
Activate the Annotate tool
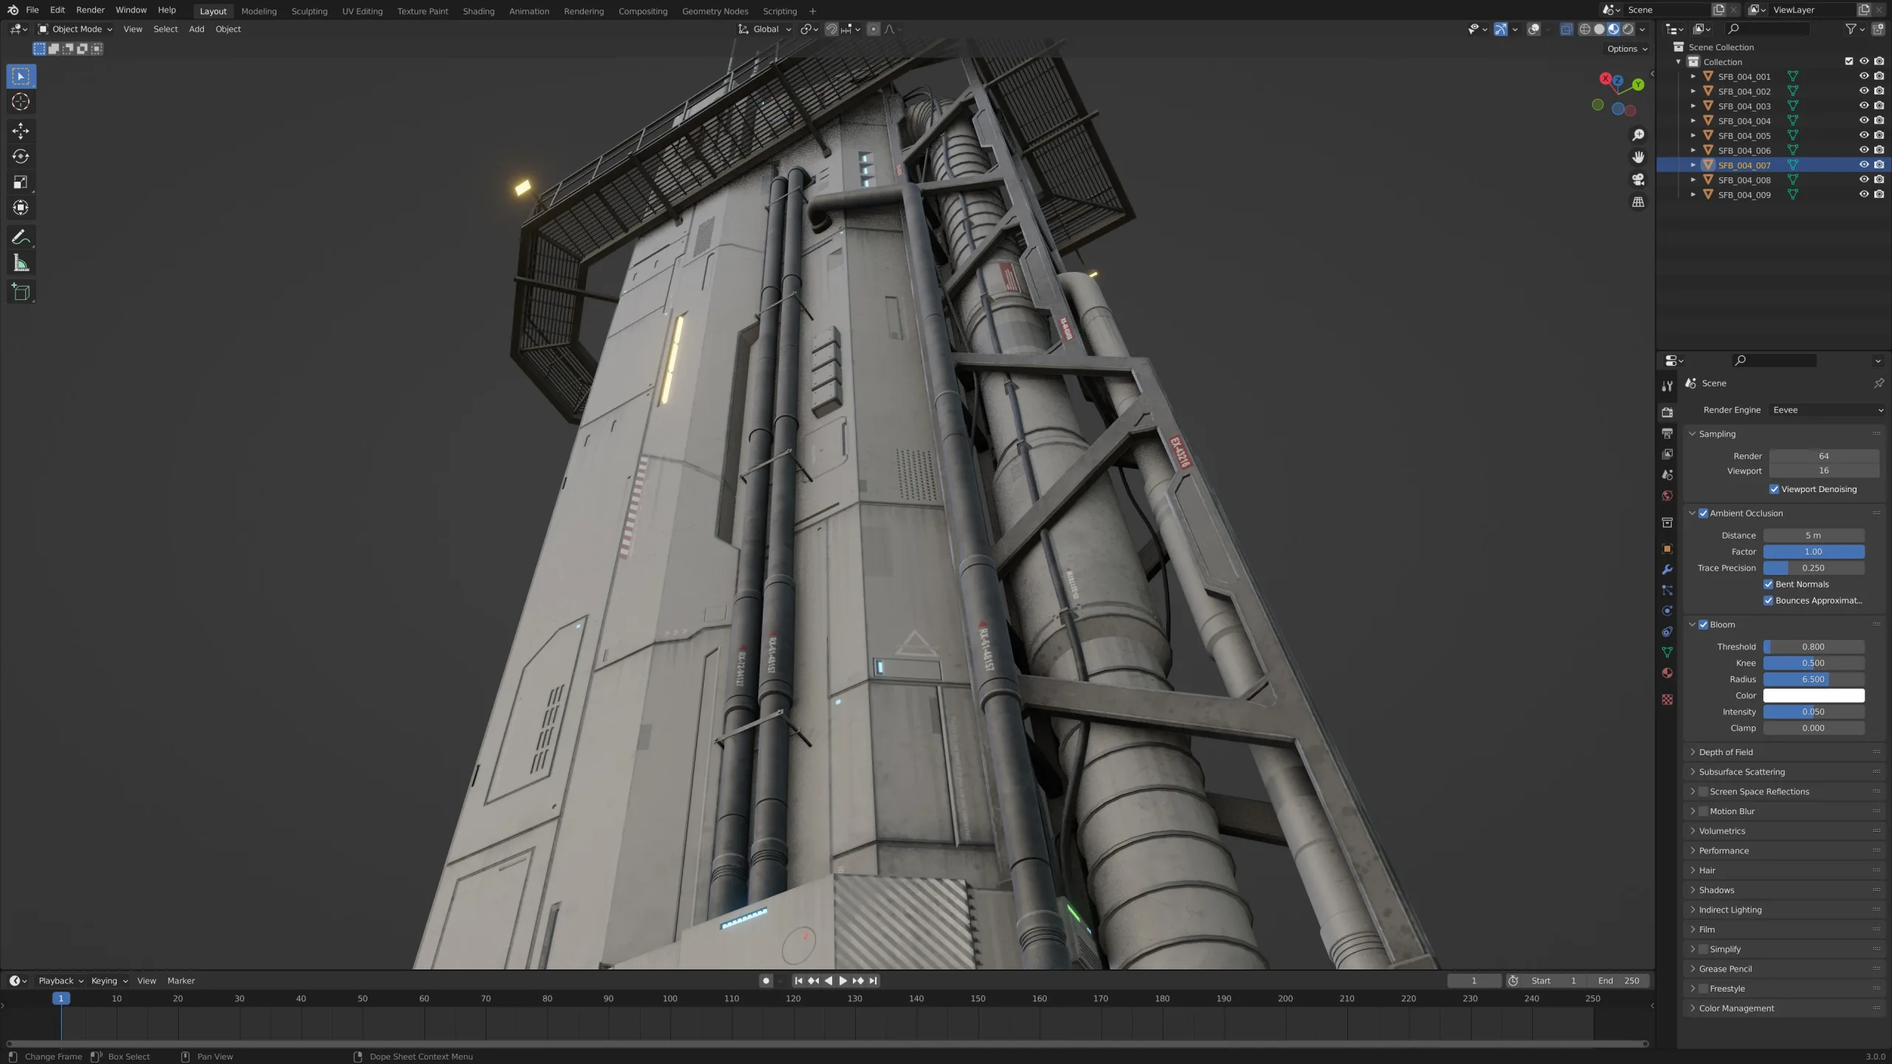[21, 237]
